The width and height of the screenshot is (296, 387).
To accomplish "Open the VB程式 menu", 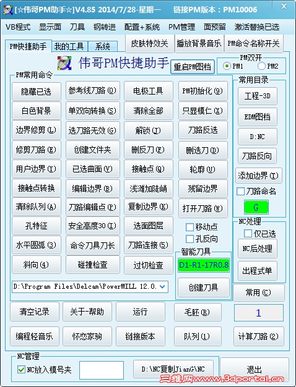I will (x=18, y=27).
